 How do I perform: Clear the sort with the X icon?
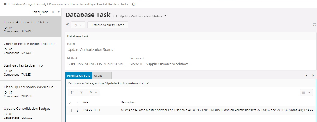(53, 12)
